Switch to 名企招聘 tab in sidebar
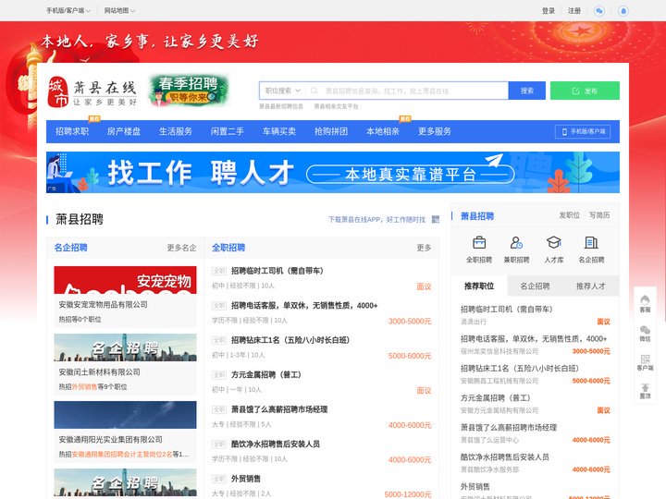This screenshot has width=666, height=499. (536, 286)
